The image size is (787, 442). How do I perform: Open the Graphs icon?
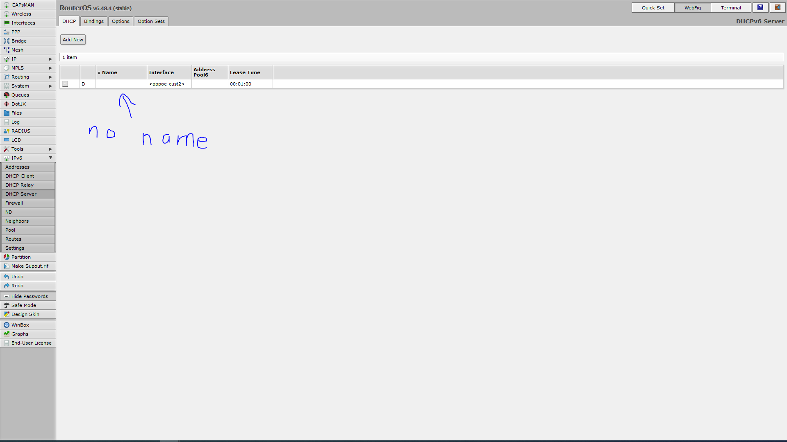coord(7,334)
